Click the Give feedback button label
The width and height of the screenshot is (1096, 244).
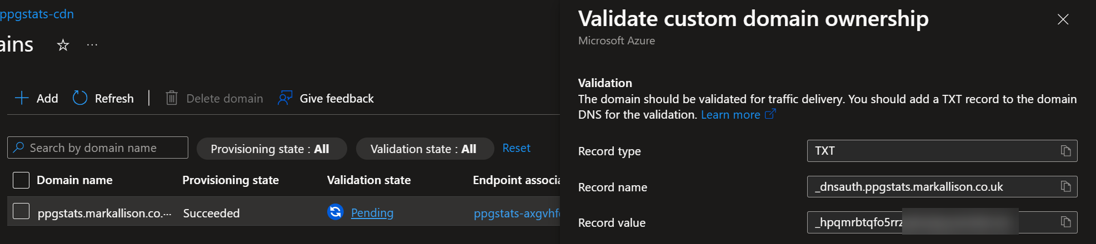(337, 99)
